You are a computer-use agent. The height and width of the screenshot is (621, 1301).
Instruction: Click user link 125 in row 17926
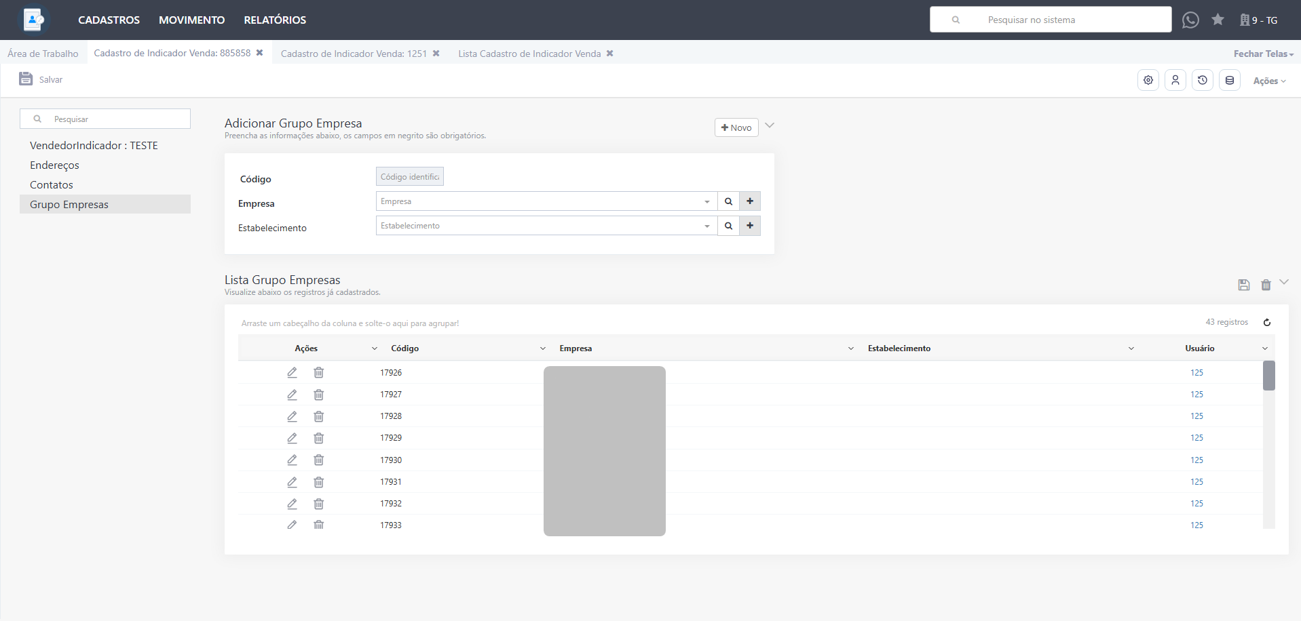click(x=1196, y=373)
